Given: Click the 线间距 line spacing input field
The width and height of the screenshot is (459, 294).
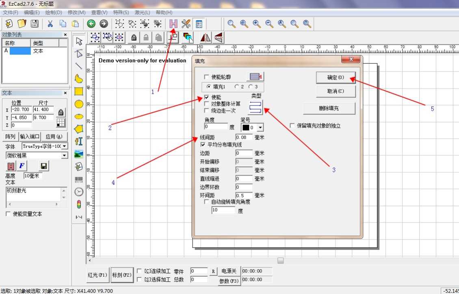Looking at the screenshot, I should (244, 137).
